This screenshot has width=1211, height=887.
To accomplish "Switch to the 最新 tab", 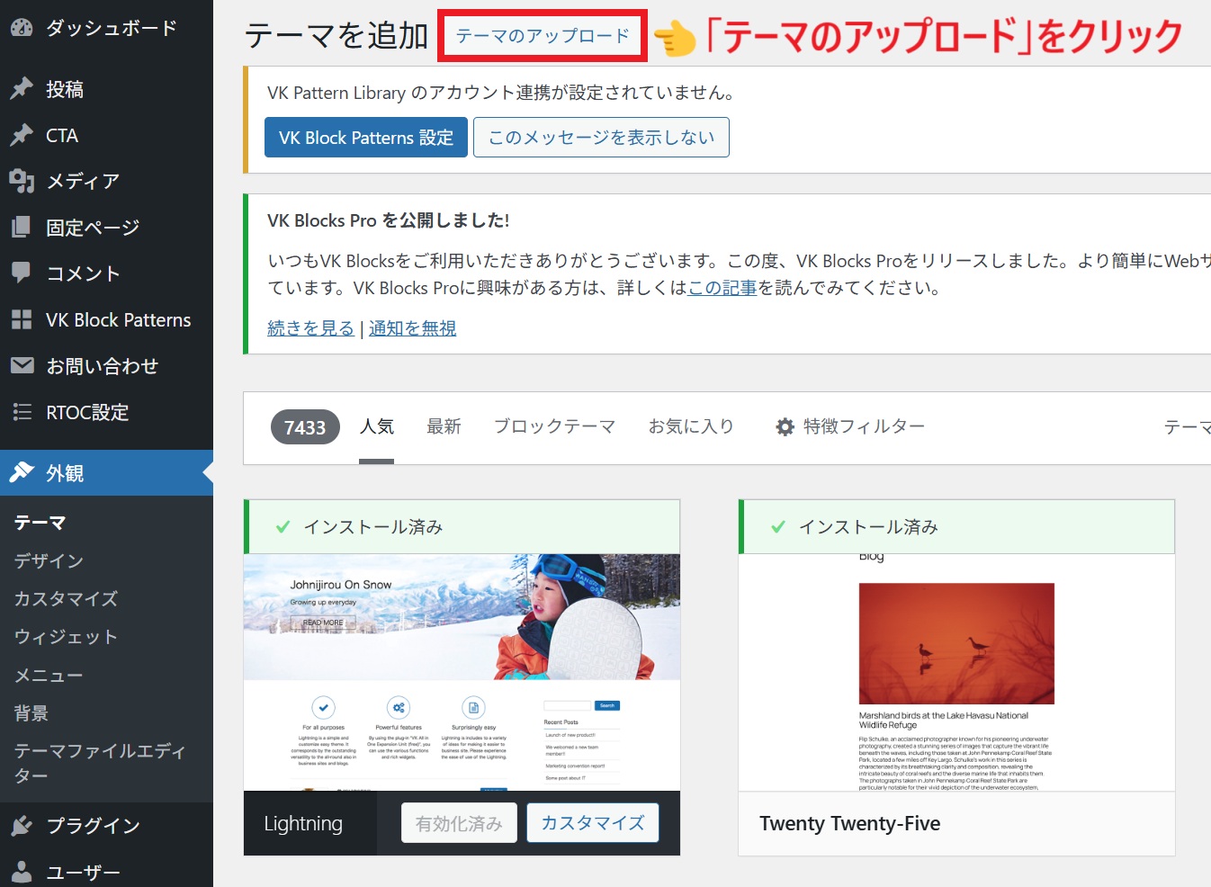I will (x=444, y=426).
